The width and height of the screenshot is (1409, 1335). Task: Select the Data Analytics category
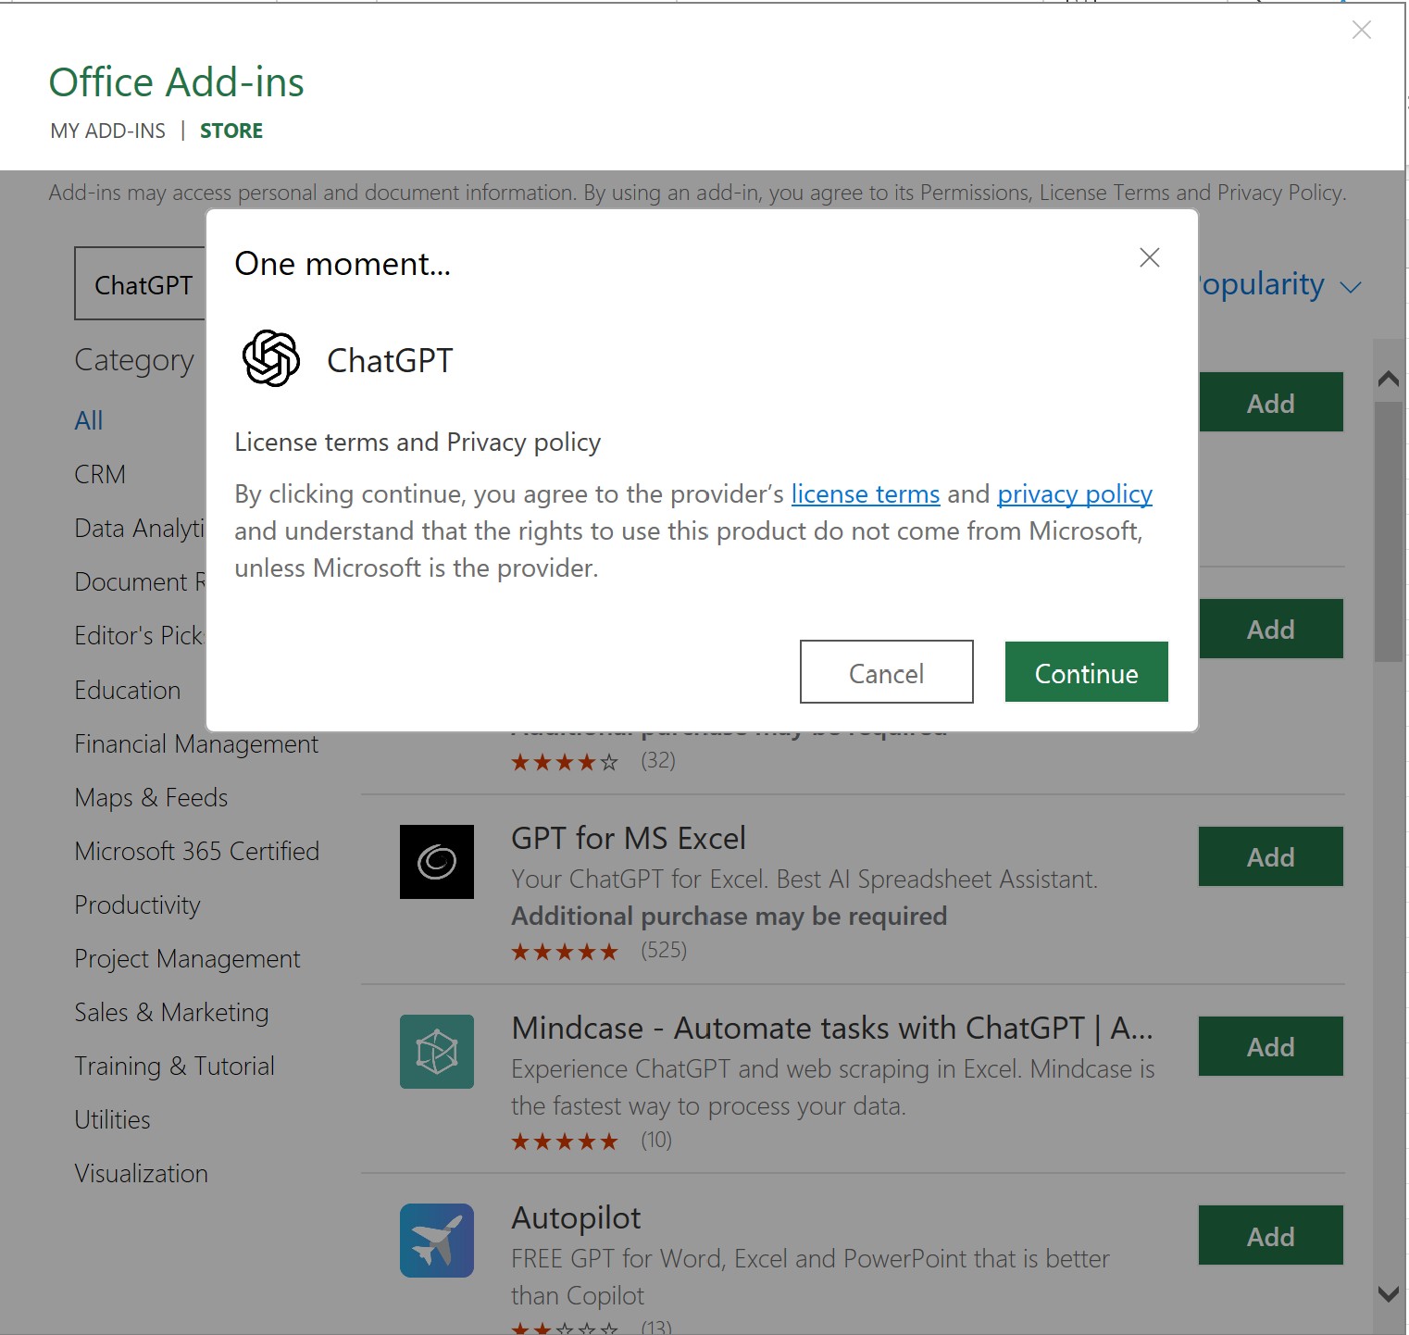tap(140, 528)
